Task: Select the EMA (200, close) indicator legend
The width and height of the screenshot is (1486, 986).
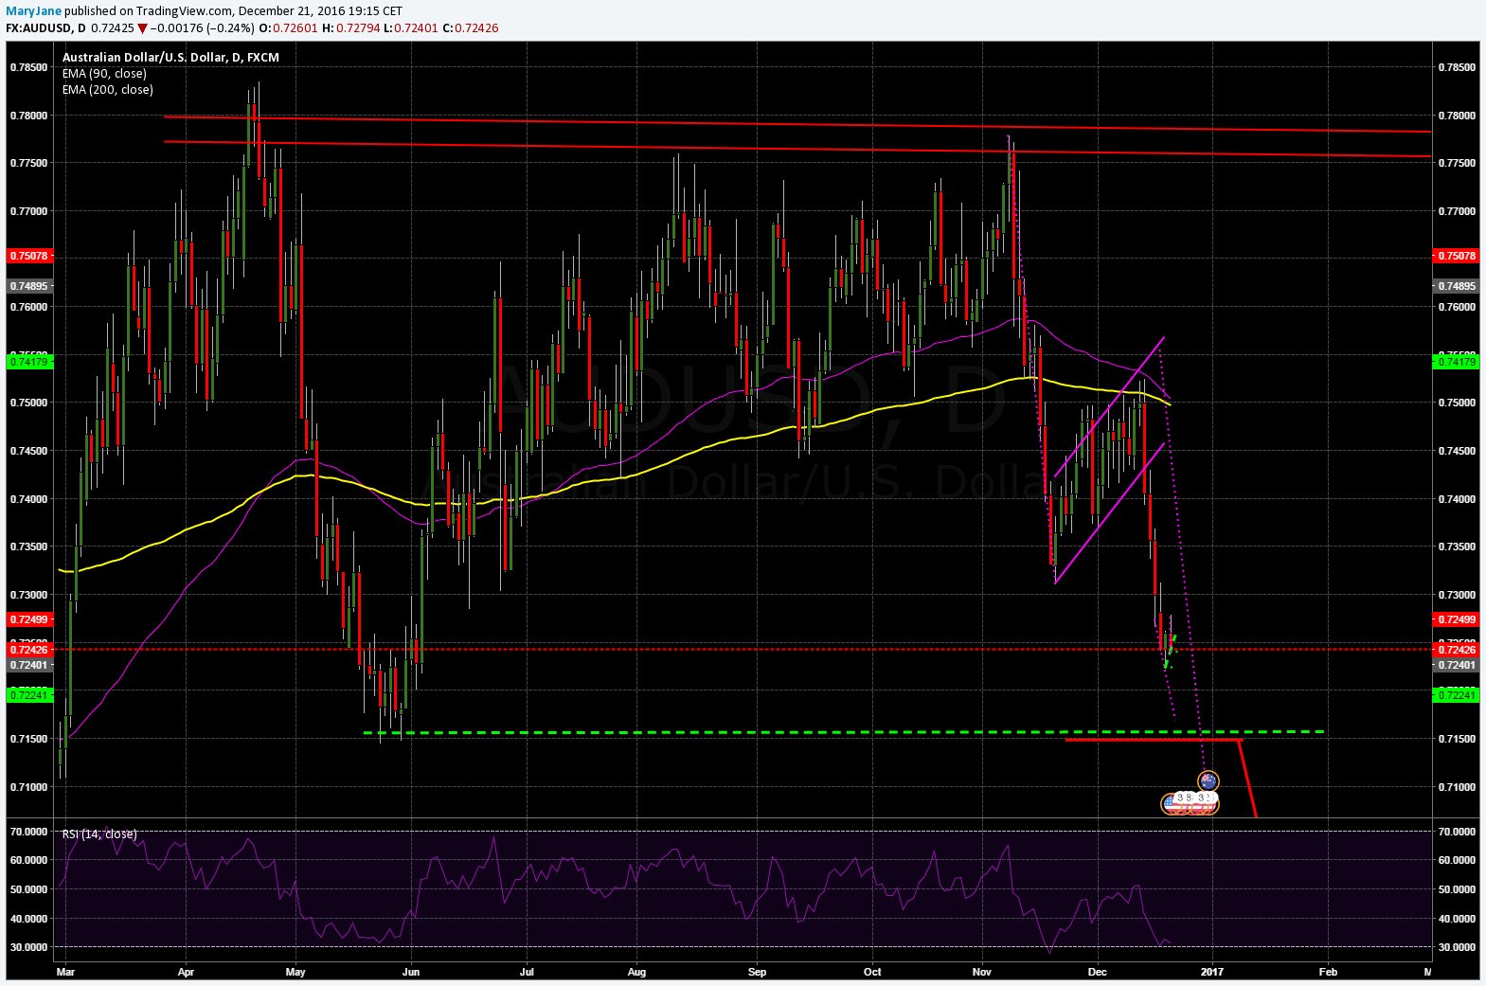Action: (107, 89)
